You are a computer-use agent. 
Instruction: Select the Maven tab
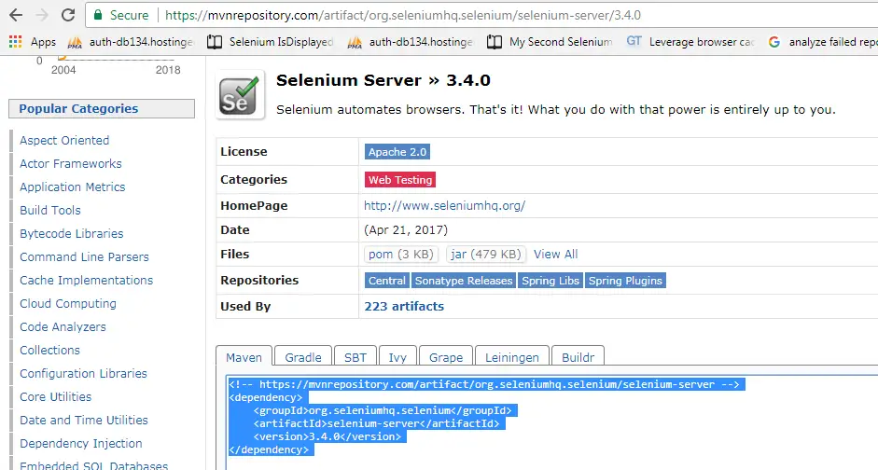244,357
